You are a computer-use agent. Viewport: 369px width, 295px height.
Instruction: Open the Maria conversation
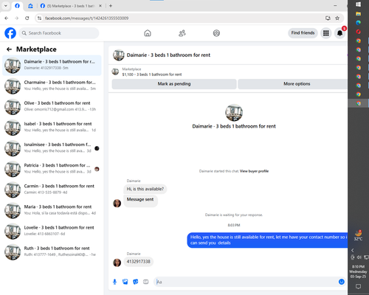[x=52, y=210]
